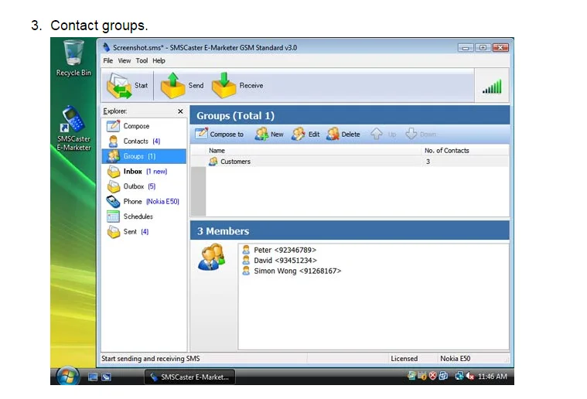Screen dimensions: 587x399
Task: Click the contact count 3 for Customers
Action: (428, 162)
